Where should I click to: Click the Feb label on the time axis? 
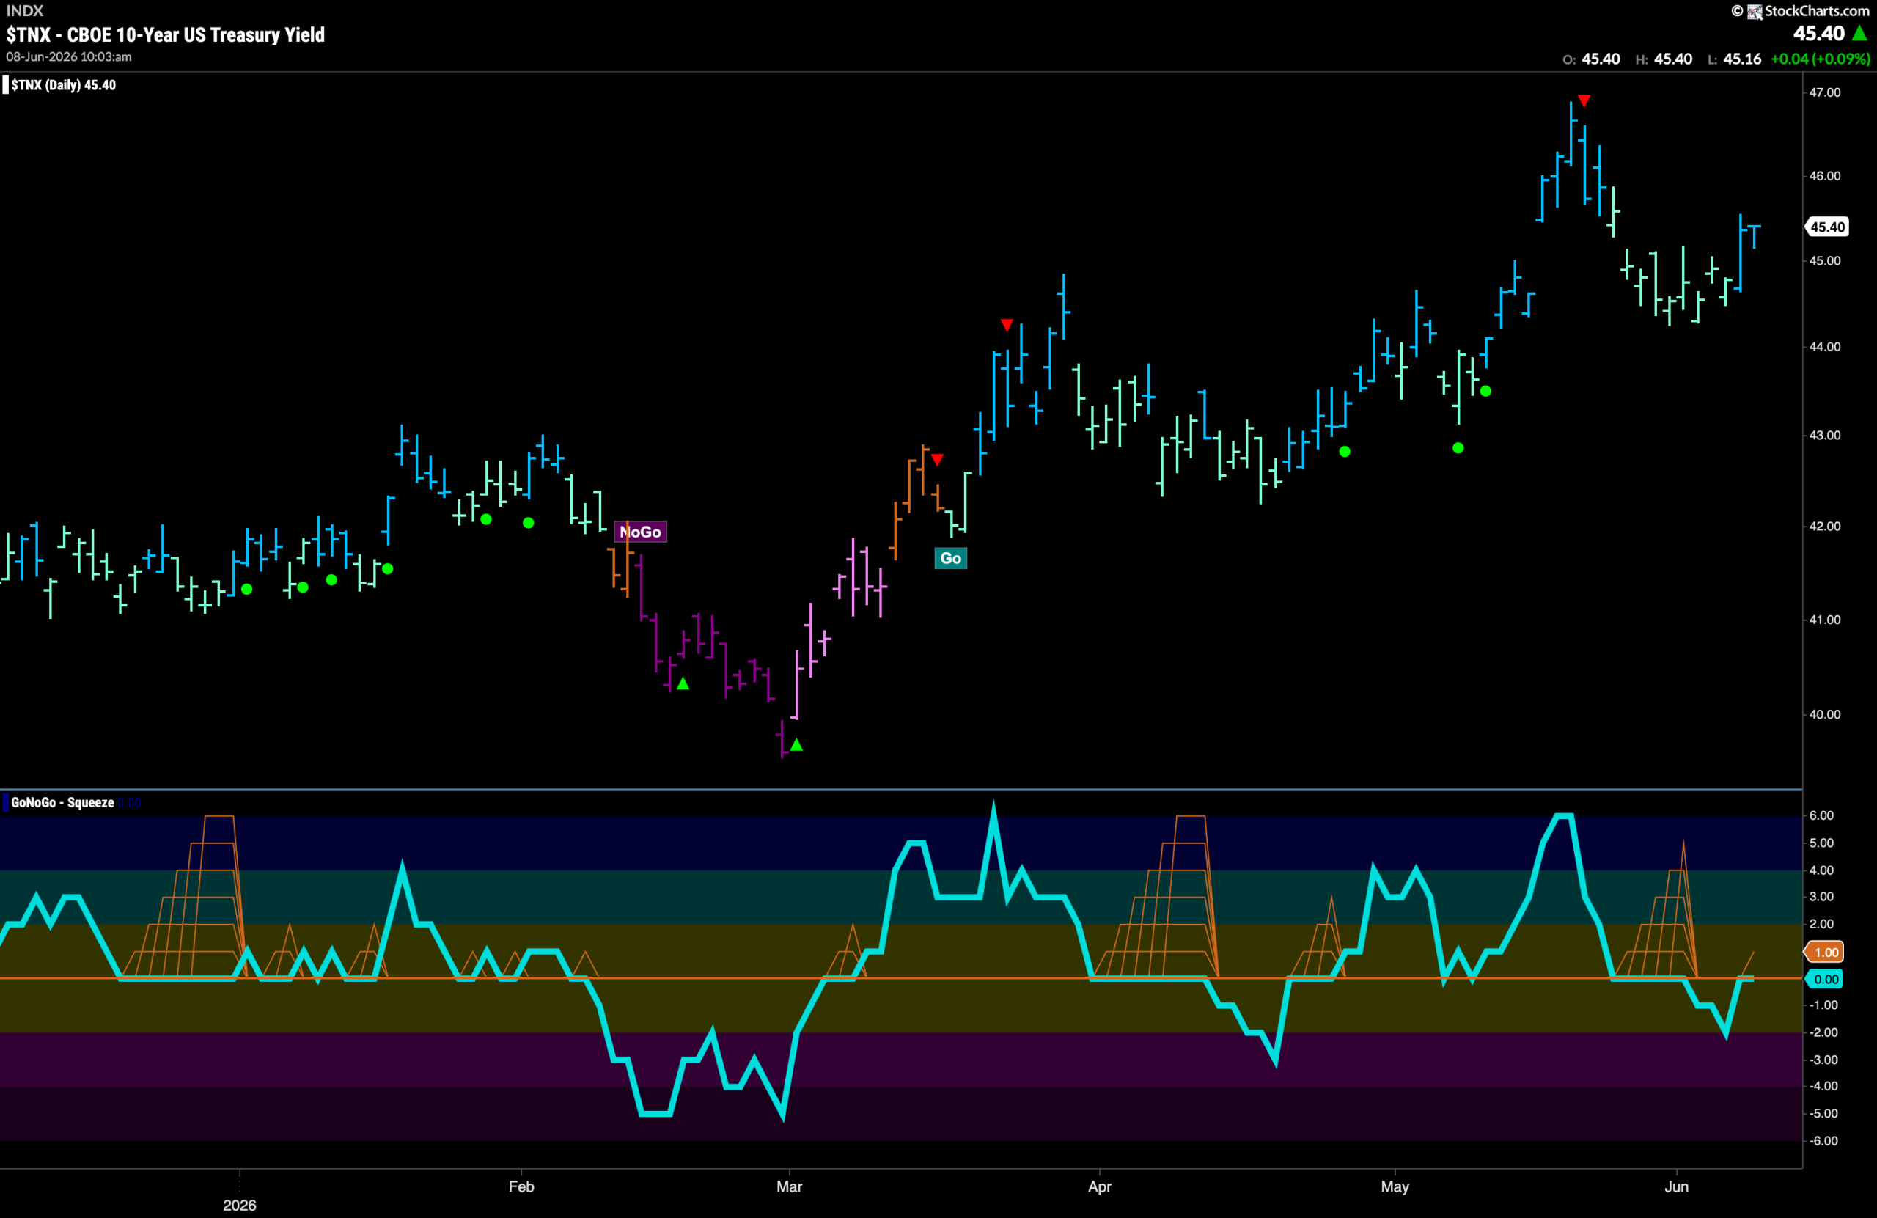pyautogui.click(x=521, y=1186)
